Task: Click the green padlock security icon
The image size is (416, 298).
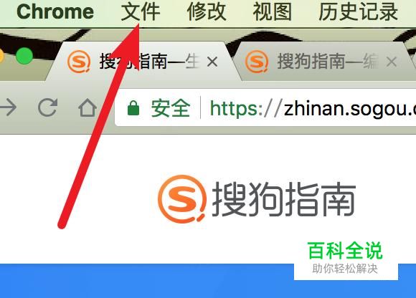Action: click(133, 108)
